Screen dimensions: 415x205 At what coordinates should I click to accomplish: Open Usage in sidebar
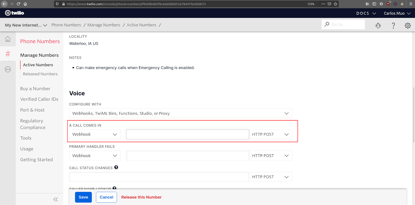pos(27,149)
